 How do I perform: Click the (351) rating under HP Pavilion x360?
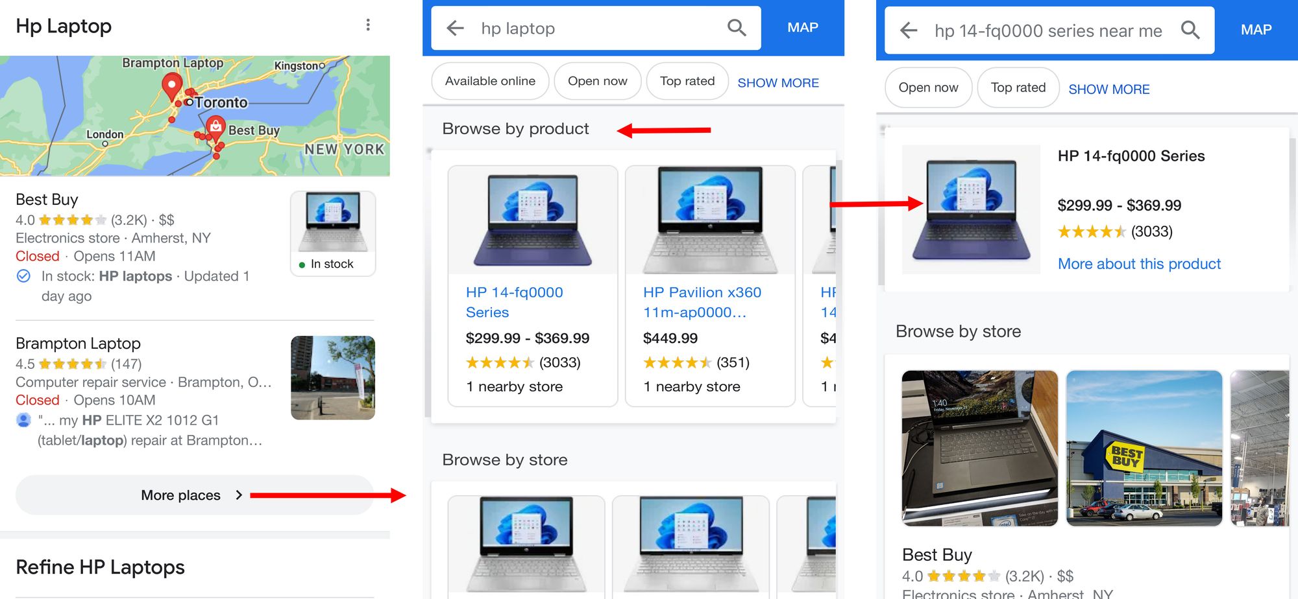pos(733,362)
